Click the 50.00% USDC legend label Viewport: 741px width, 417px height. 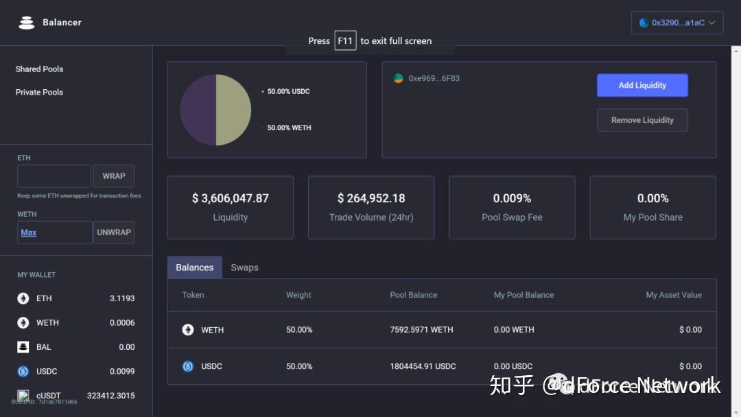288,92
